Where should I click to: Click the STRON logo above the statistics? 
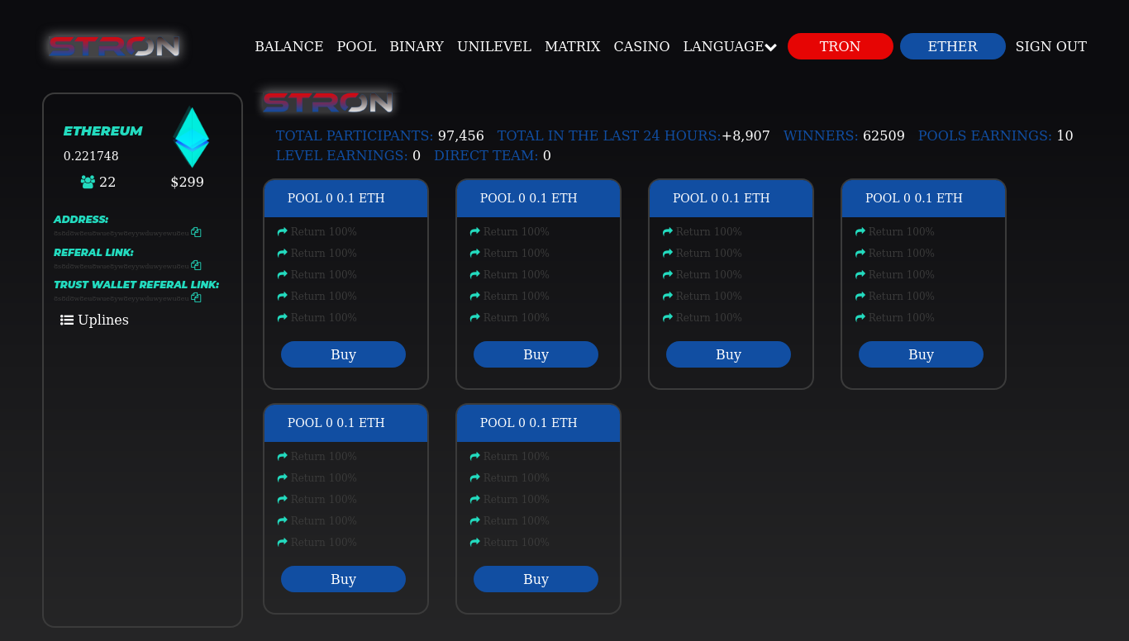pos(327,102)
